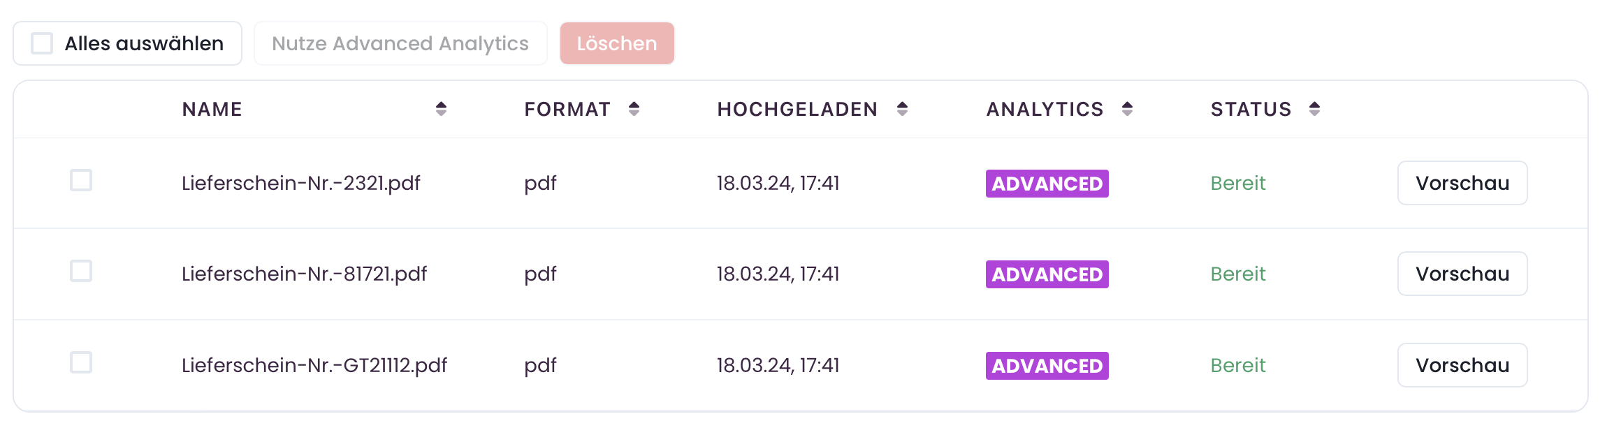The image size is (1614, 437).
Task: Select the checkbox for Lieferschein-Nr.-2321.pdf
Action: click(x=81, y=180)
